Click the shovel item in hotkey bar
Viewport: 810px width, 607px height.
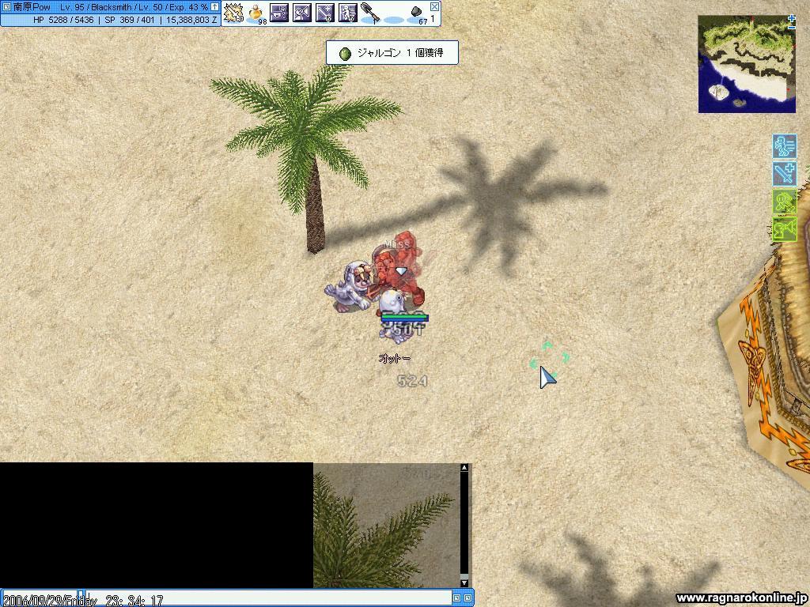click(370, 13)
